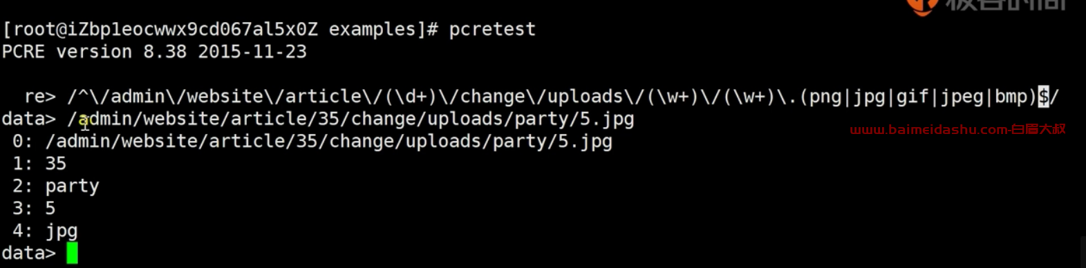Click the pcretest command text

(x=492, y=30)
